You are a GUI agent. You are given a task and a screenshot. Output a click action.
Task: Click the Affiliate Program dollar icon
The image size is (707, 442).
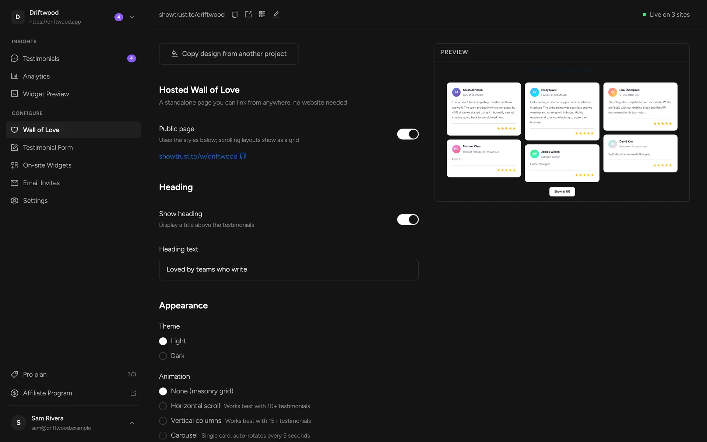(14, 393)
